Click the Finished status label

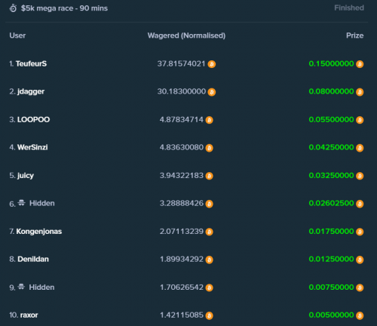tap(349, 8)
